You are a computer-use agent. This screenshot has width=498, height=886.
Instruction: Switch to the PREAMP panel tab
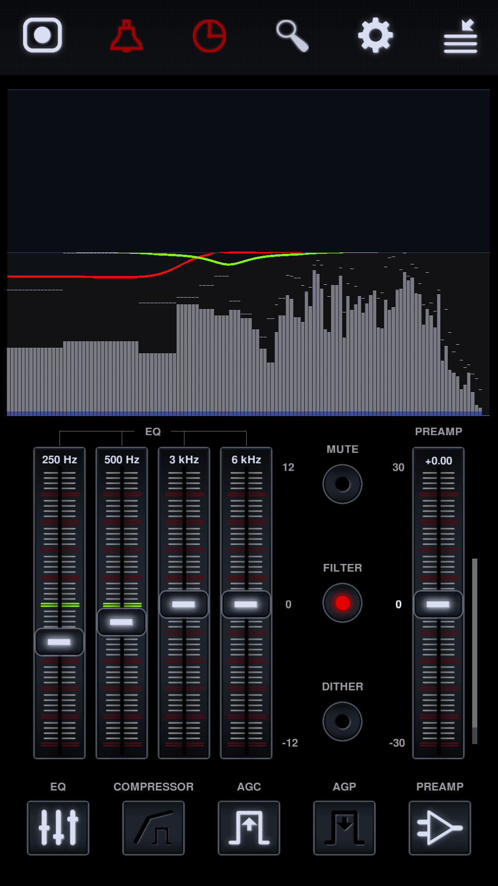(440, 828)
